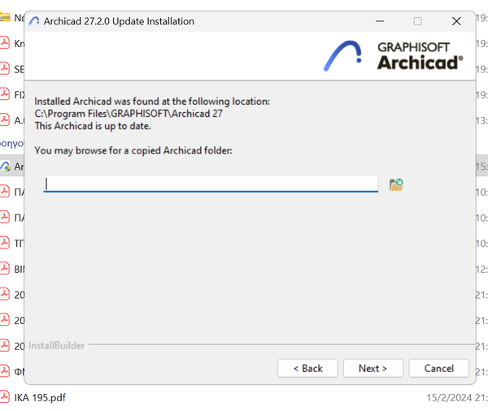Click the browse folder icon
The image size is (488, 411).
coord(396,184)
